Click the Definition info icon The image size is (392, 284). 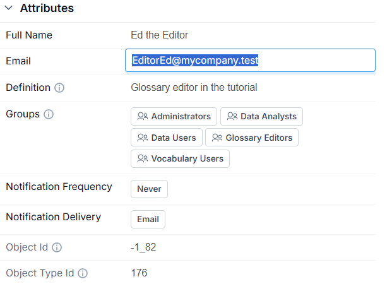[59, 88]
